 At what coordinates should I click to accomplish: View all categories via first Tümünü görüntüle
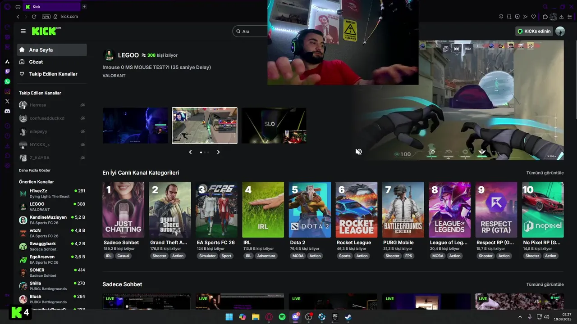coord(545,173)
